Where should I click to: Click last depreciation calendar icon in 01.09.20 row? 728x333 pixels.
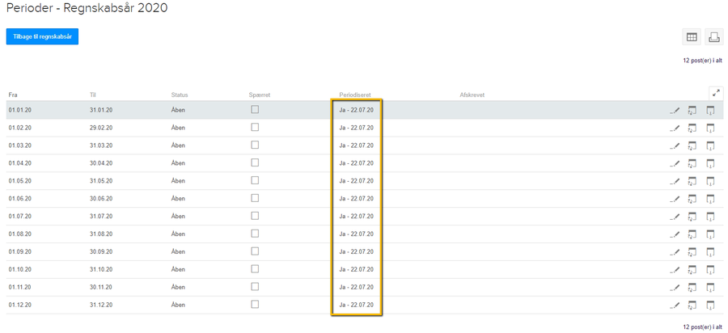(x=710, y=252)
